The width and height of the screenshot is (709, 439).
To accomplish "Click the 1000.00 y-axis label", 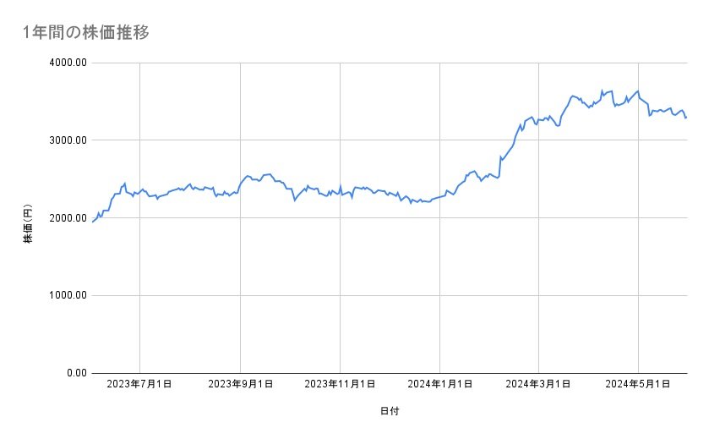I will pyautogui.click(x=66, y=295).
